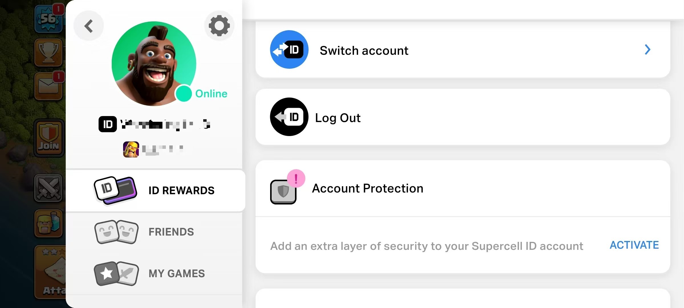
Task: Expand Switch account chevron arrow
Action: click(x=648, y=50)
